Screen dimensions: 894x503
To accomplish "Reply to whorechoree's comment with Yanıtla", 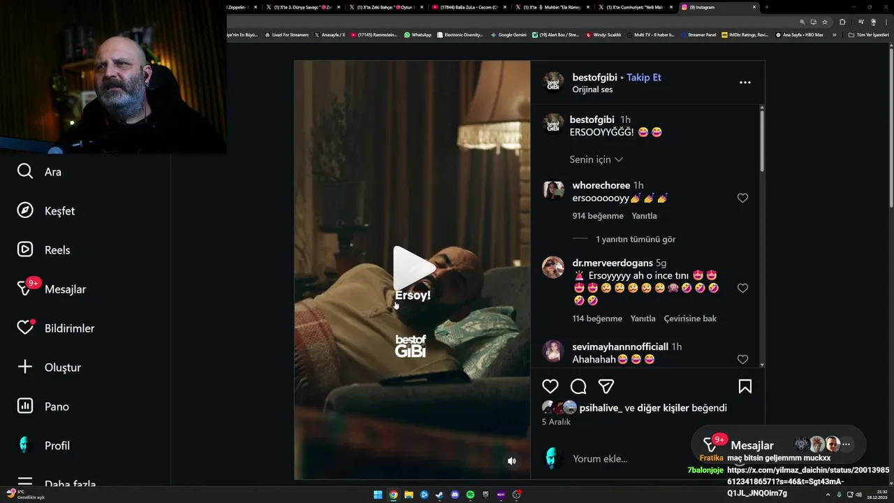I will point(644,216).
